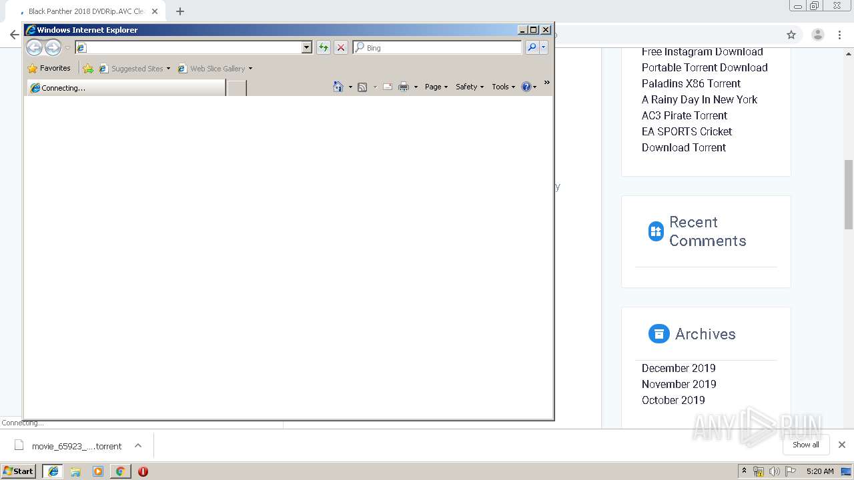This screenshot has height=480, width=854.
Task: Open a new tab in Internet Explorer
Action: click(236, 88)
